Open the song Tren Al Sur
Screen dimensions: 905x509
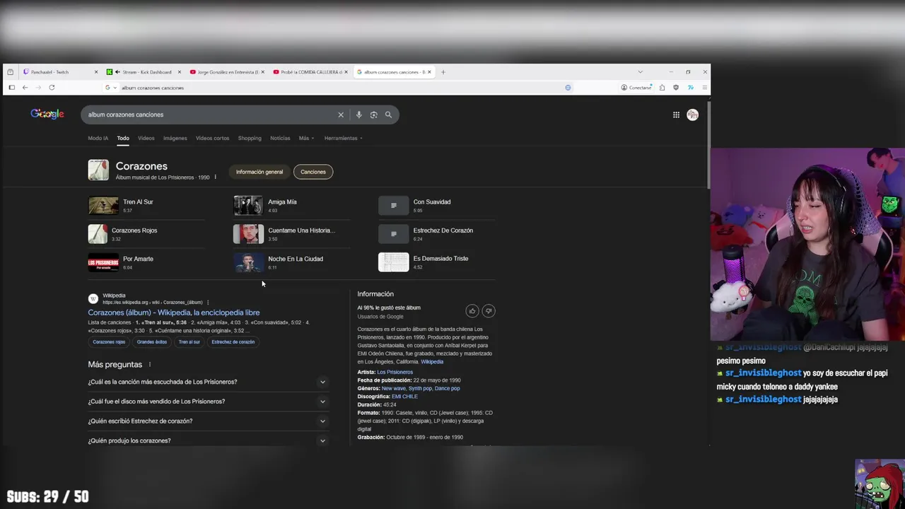(x=146, y=205)
